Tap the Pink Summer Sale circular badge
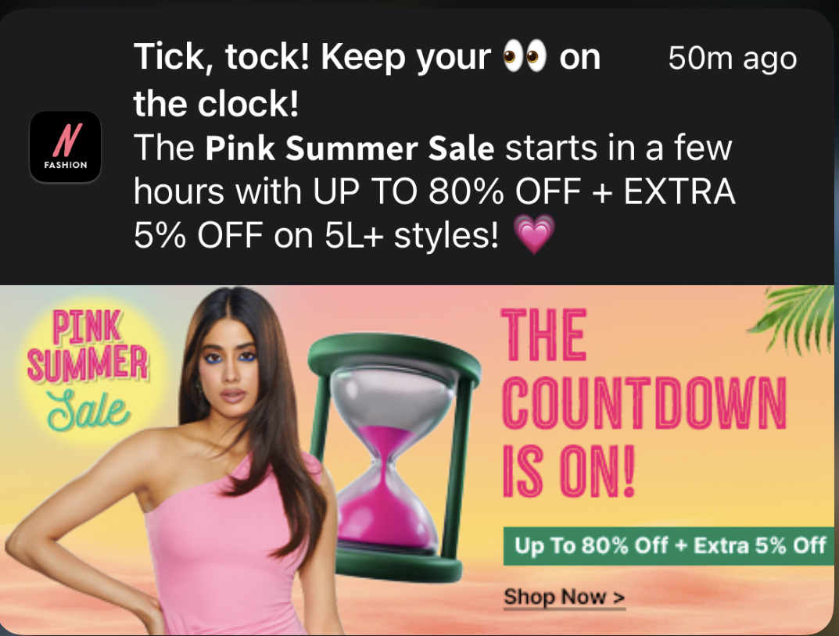The image size is (839, 636). point(88,369)
